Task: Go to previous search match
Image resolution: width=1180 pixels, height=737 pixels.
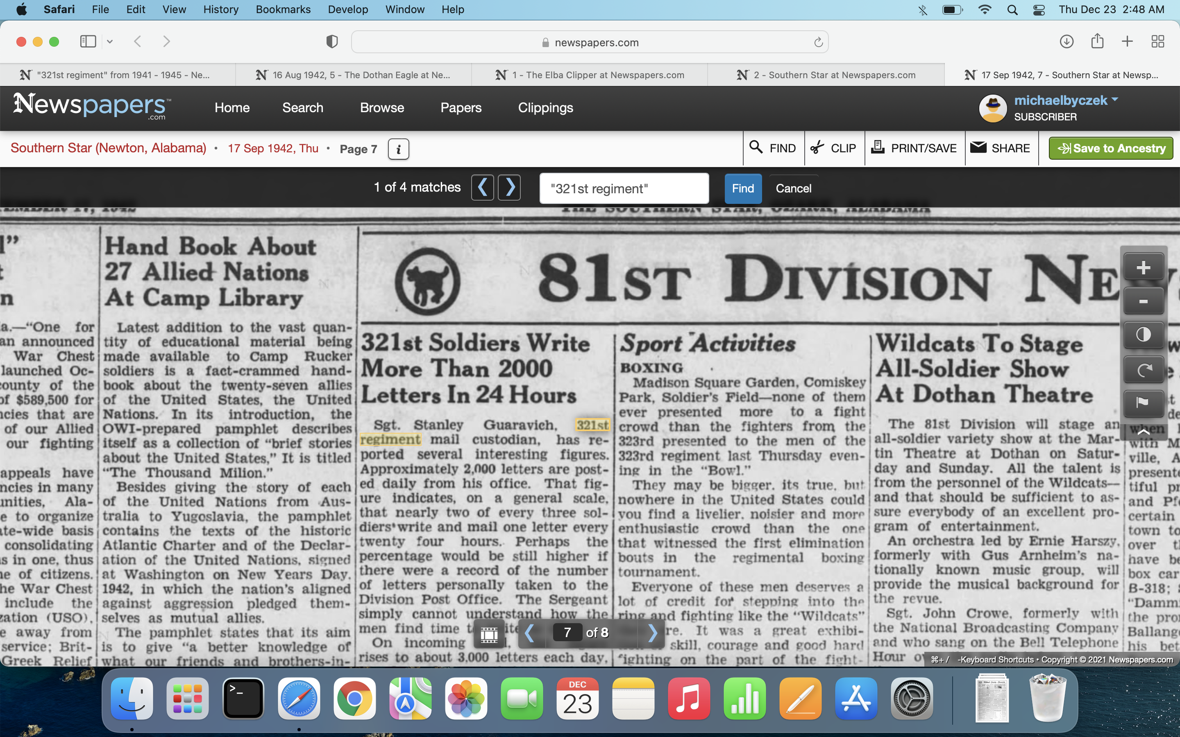Action: (x=482, y=188)
